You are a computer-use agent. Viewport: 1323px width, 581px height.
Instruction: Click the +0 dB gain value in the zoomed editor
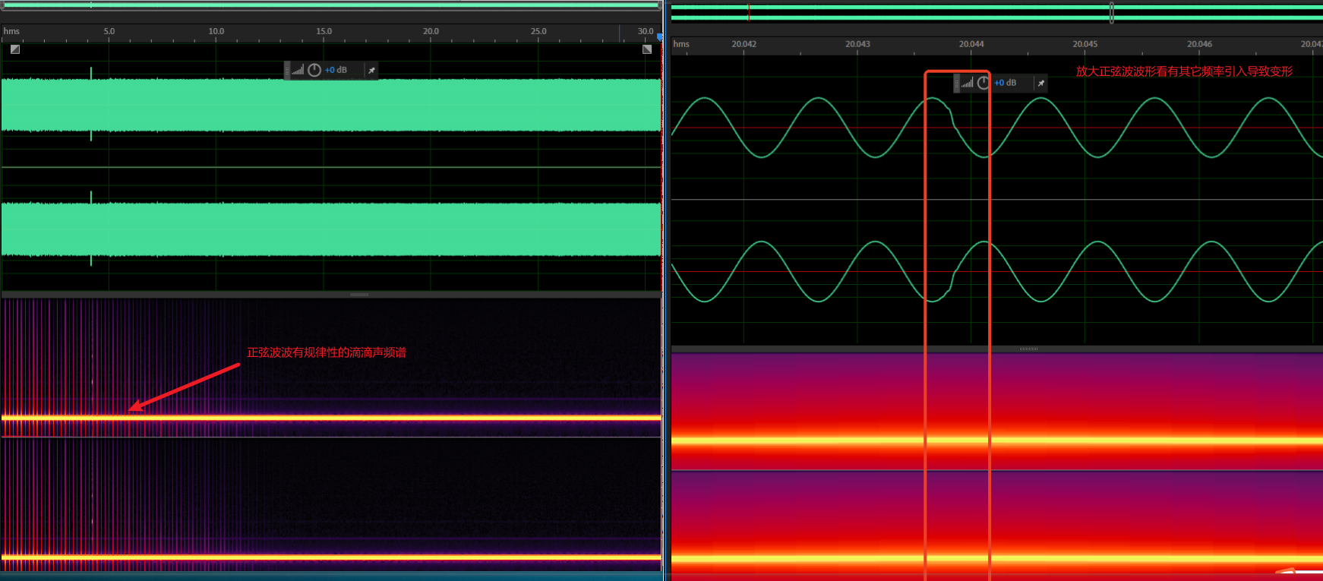(x=1005, y=83)
